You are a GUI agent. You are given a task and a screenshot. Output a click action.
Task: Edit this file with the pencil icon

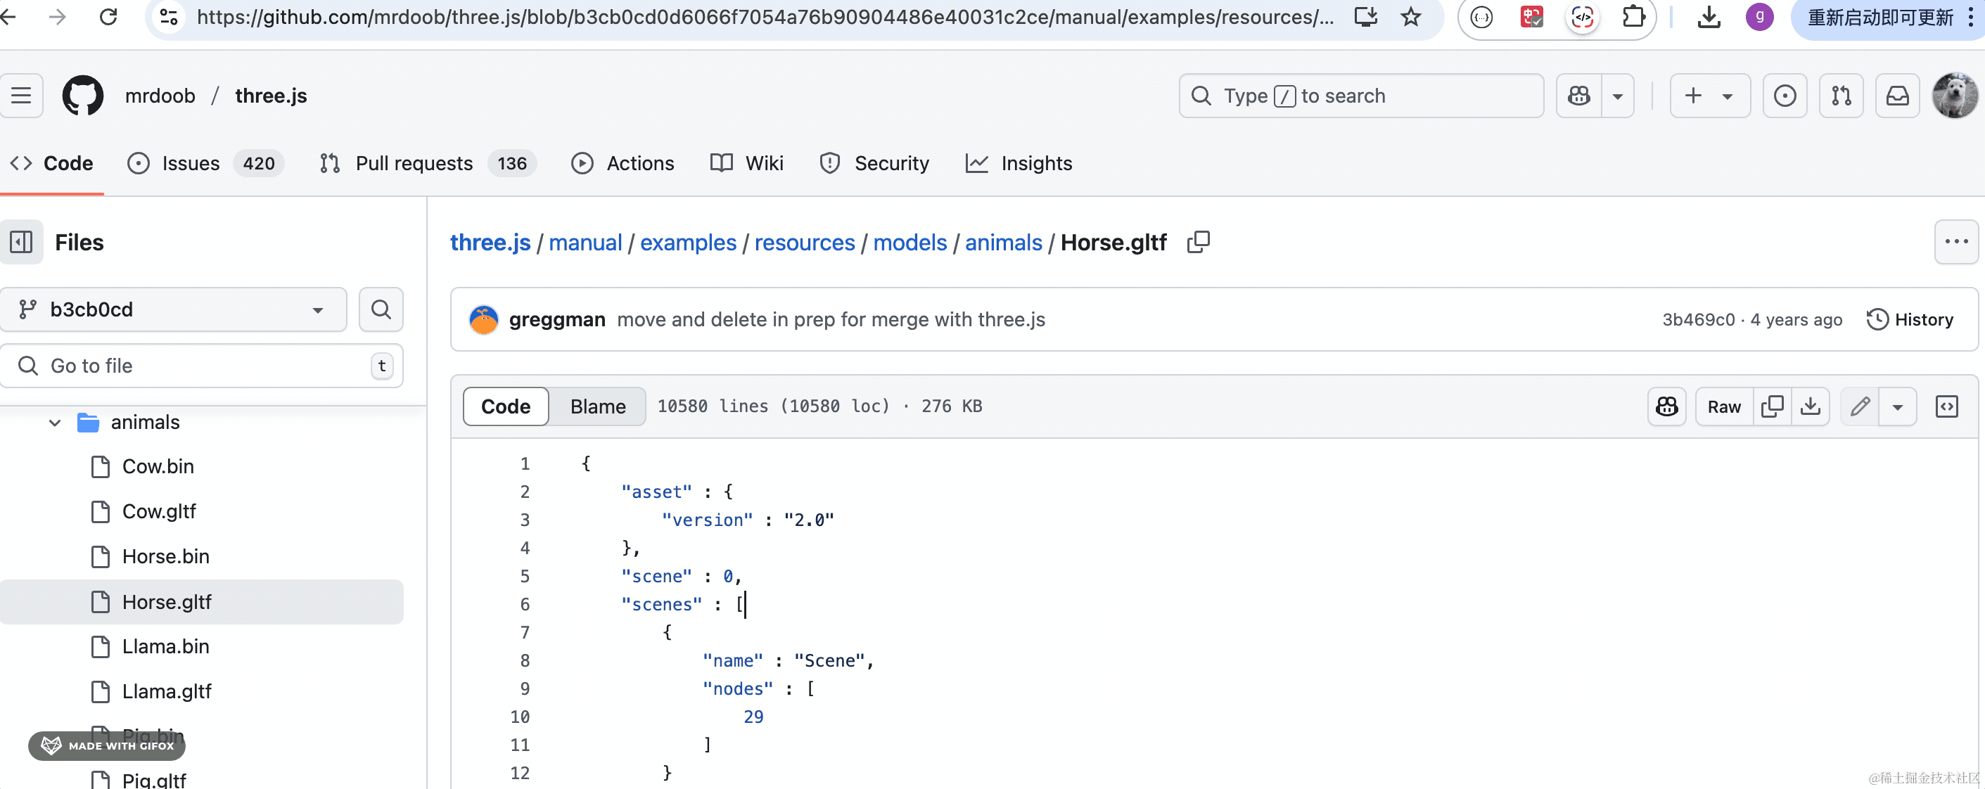[1859, 406]
